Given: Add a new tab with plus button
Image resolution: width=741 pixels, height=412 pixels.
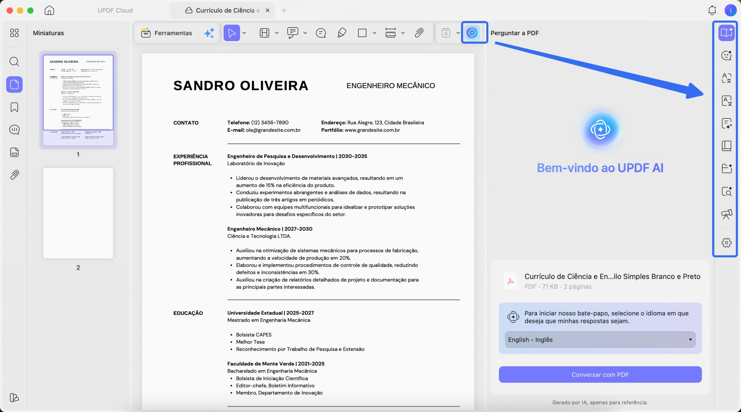Looking at the screenshot, I should (x=284, y=10).
